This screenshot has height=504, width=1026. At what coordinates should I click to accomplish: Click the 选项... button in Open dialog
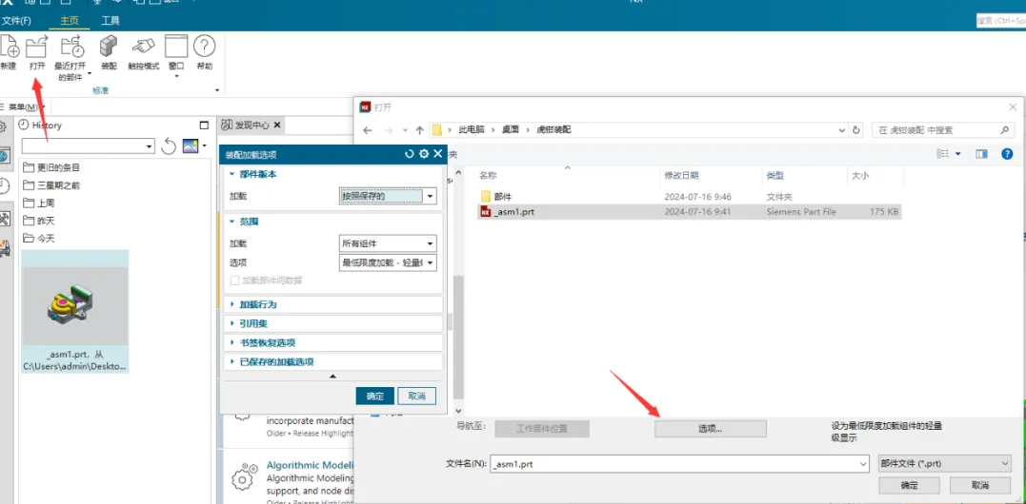pos(710,429)
